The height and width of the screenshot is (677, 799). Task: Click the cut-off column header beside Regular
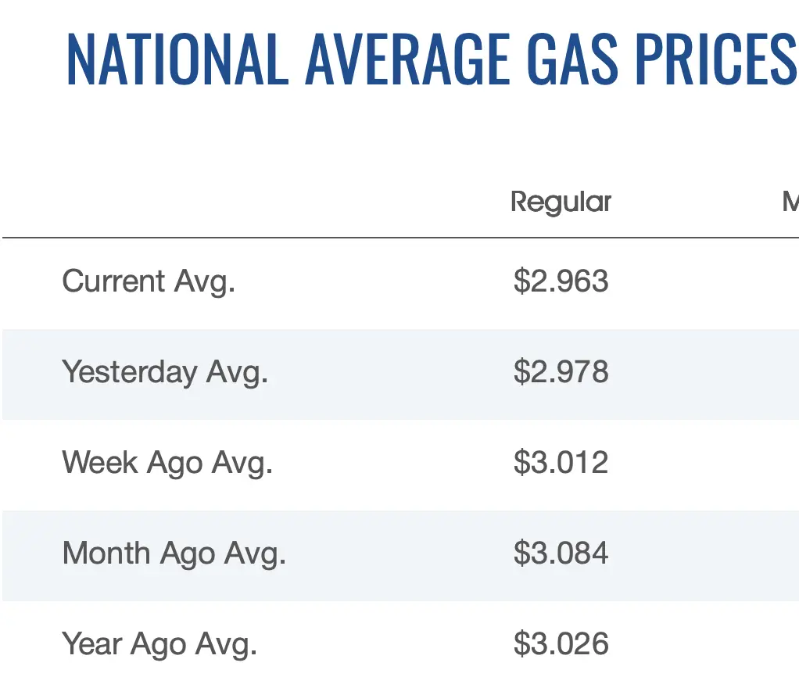(x=790, y=202)
